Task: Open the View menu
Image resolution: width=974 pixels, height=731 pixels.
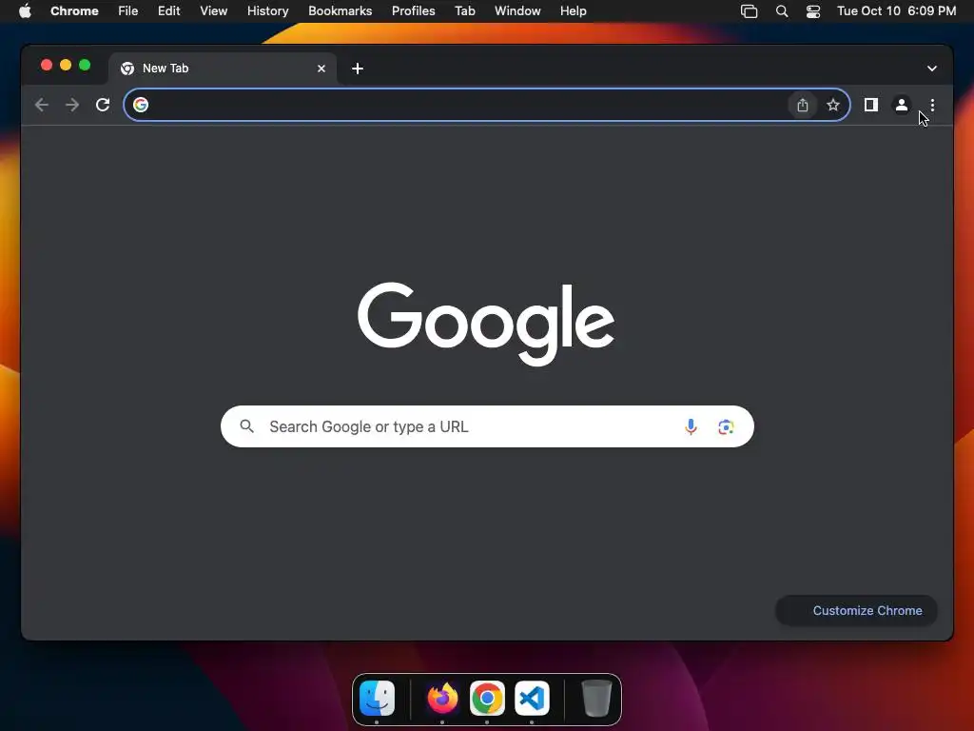Action: click(213, 11)
